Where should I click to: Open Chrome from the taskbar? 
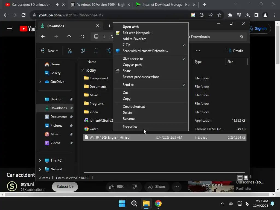tap(158, 203)
